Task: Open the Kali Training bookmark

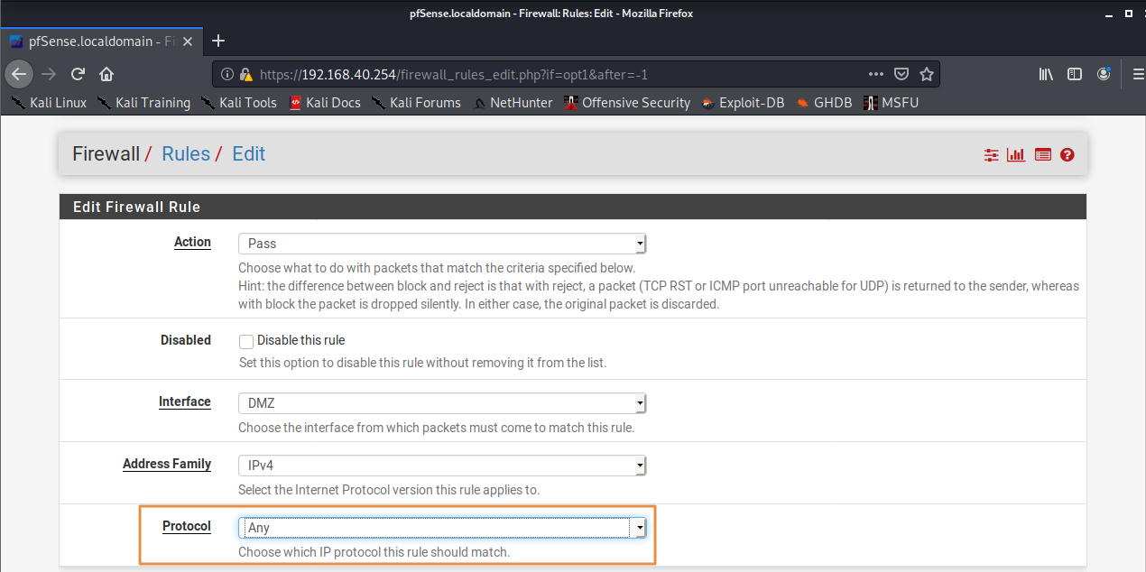Action: point(144,103)
